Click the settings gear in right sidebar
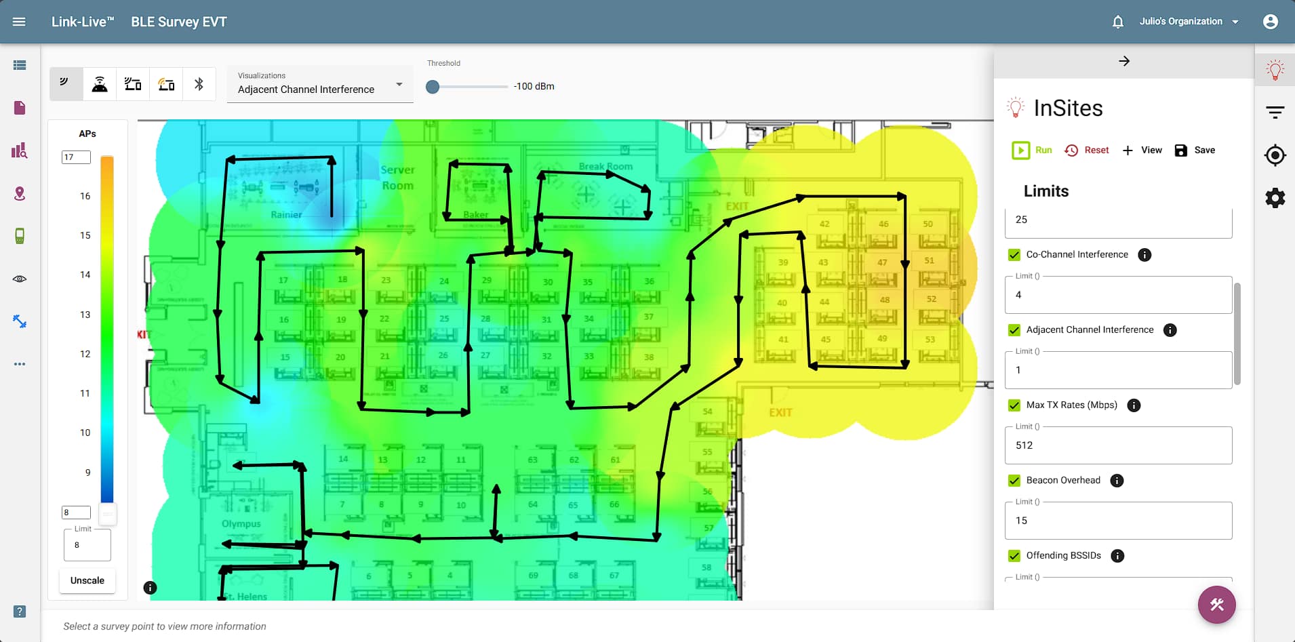This screenshot has width=1295, height=642. 1275,198
